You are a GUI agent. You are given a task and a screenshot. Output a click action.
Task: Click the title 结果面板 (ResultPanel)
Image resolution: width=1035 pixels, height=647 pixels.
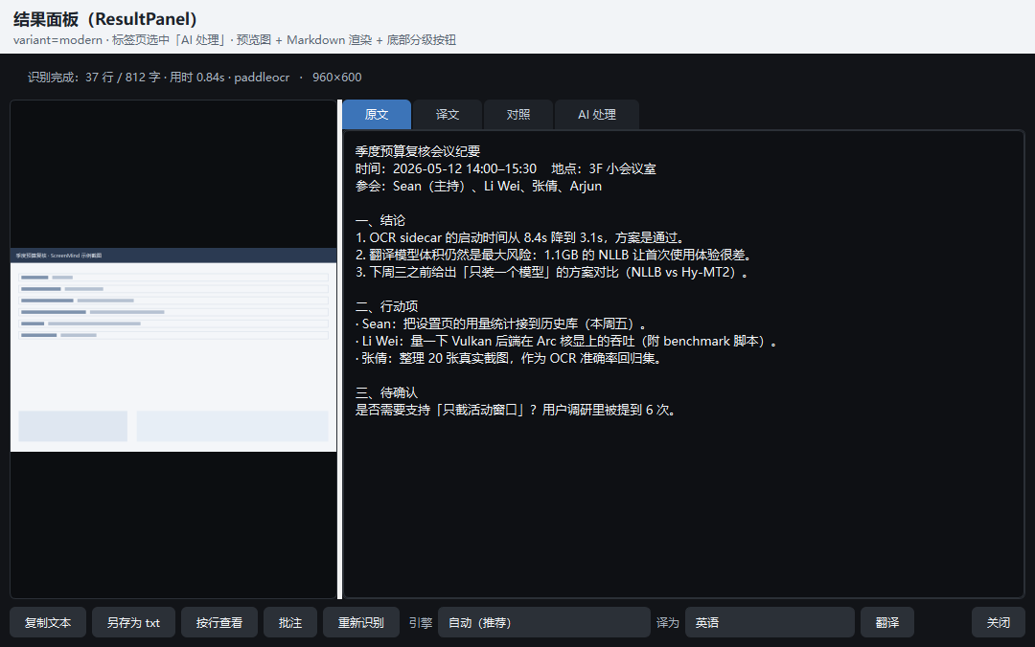click(105, 19)
